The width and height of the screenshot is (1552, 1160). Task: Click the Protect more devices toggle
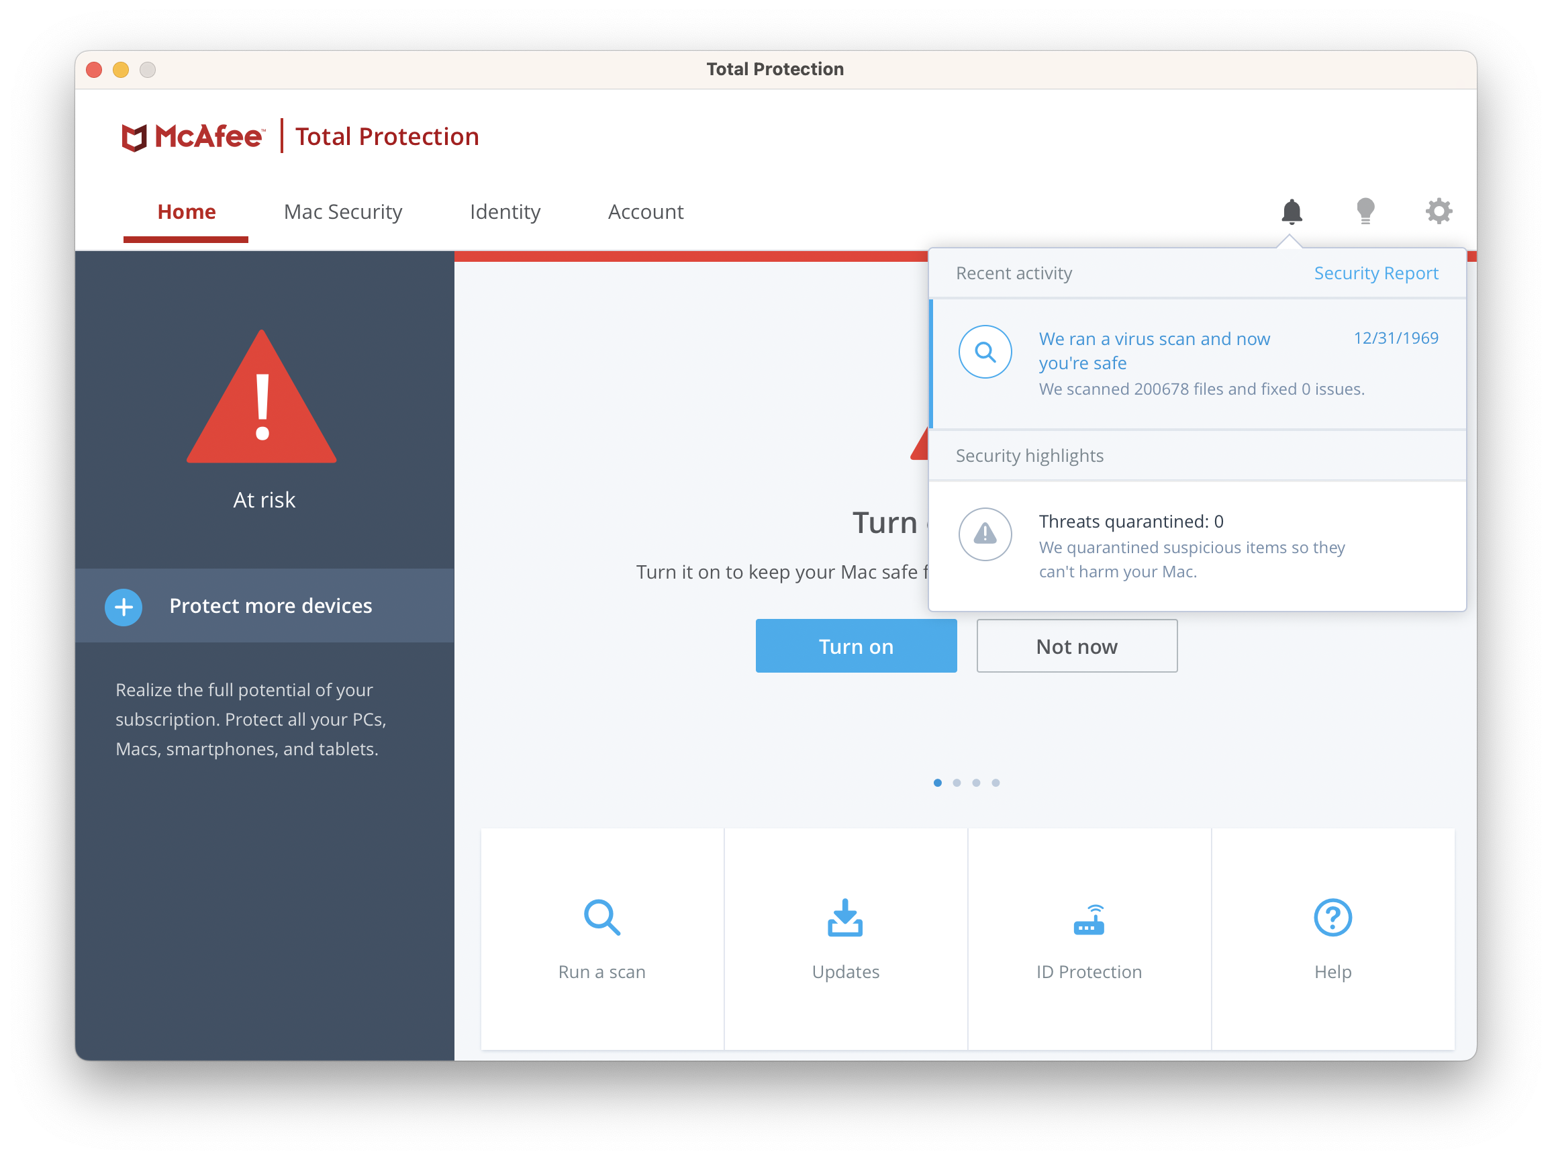122,606
